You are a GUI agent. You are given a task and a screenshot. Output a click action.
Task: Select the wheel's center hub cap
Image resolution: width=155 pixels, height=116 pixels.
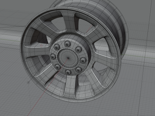pyautogui.click(x=68, y=58)
